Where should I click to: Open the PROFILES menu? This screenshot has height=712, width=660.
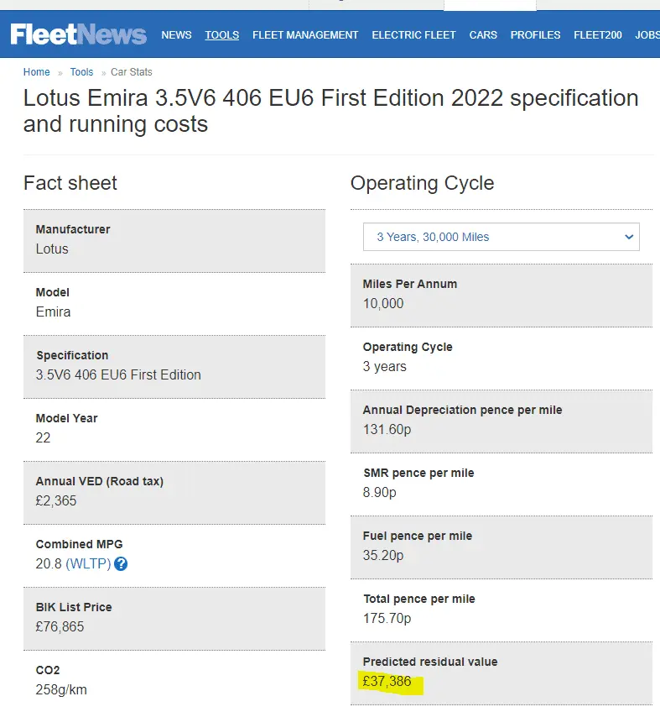click(x=535, y=35)
